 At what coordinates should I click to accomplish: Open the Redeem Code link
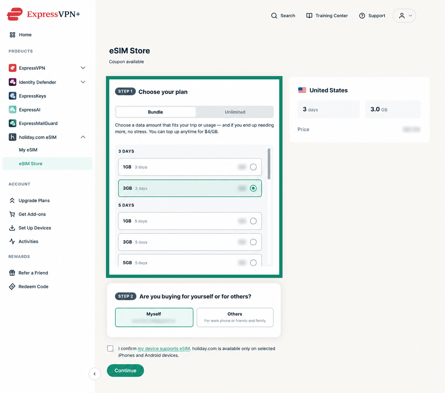(33, 287)
